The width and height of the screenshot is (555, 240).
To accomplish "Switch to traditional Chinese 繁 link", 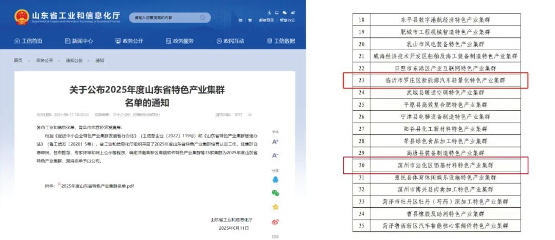I will coord(250,21).
